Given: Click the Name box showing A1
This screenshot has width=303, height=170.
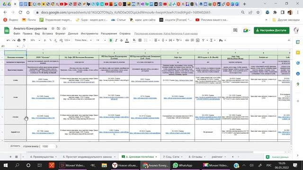Looking at the screenshot, I should click(x=9, y=46).
